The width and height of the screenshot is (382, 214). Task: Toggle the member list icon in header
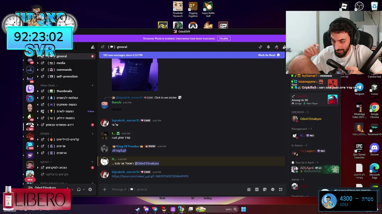(284, 47)
